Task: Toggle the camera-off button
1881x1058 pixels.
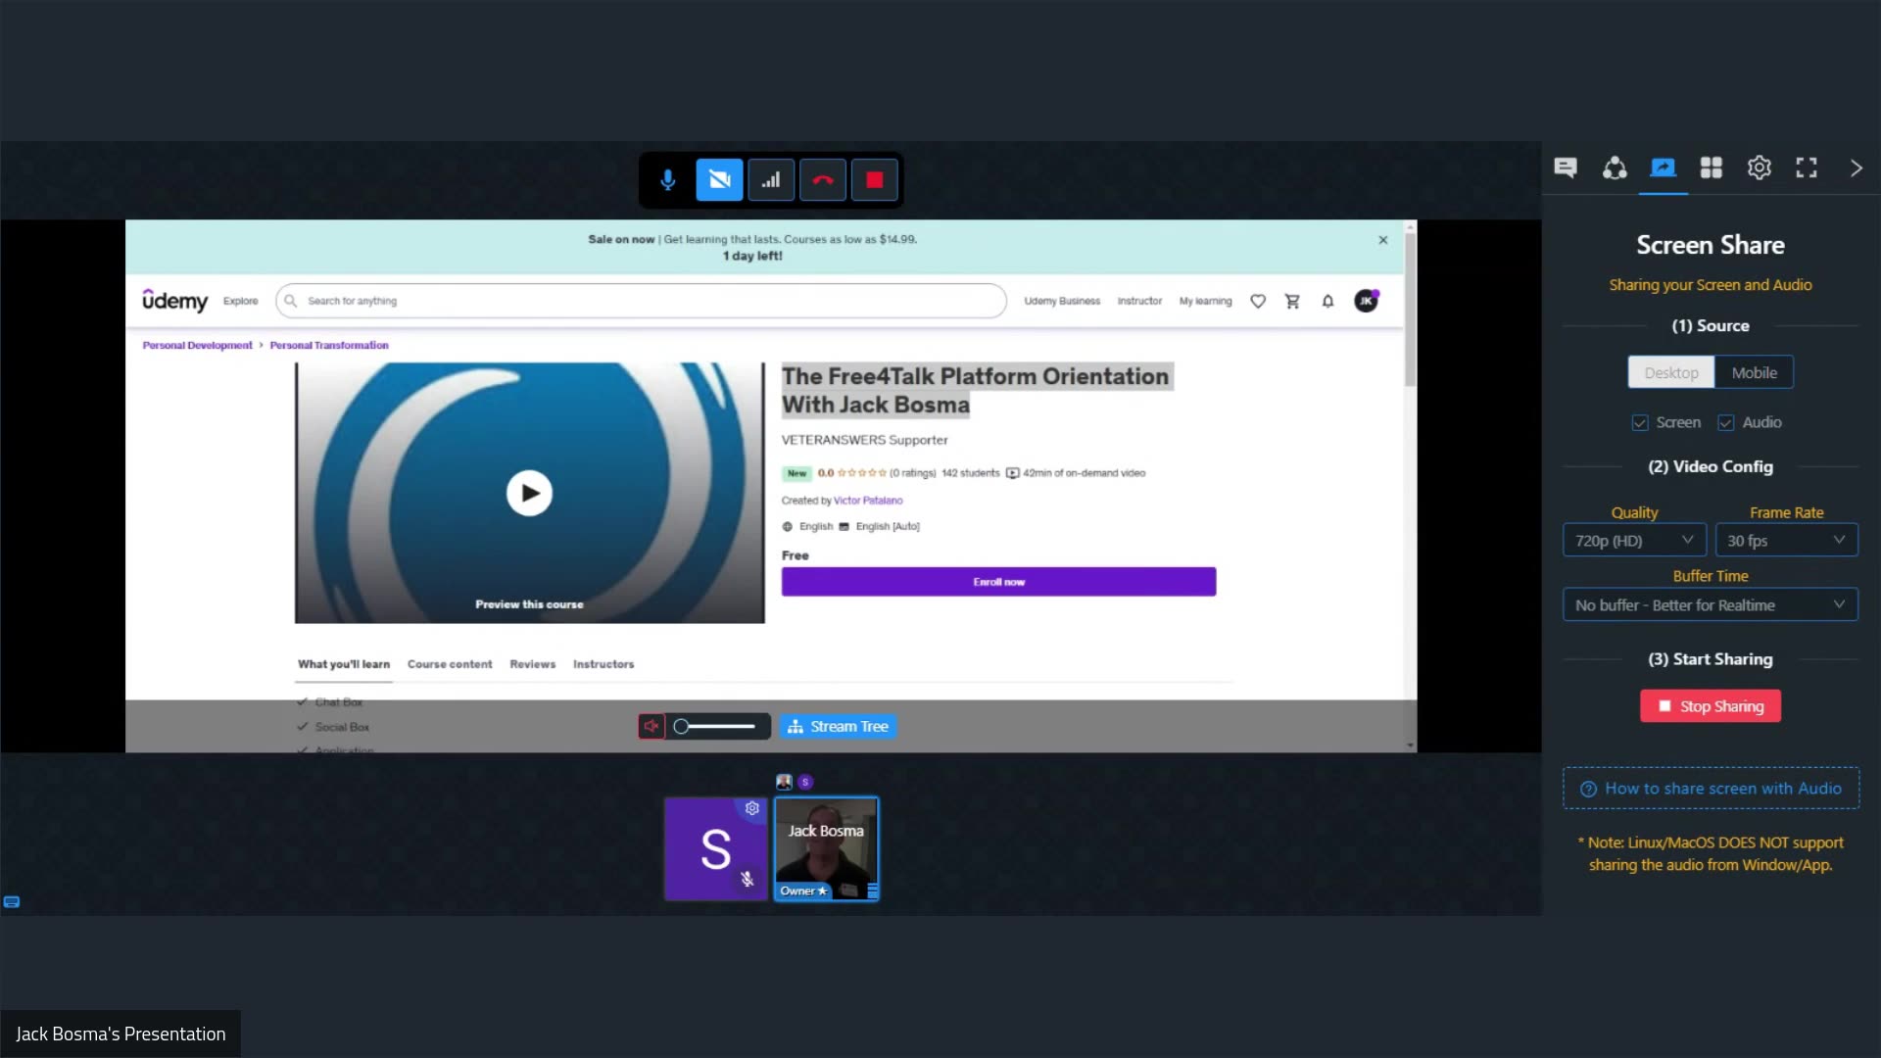Action: coord(719,180)
